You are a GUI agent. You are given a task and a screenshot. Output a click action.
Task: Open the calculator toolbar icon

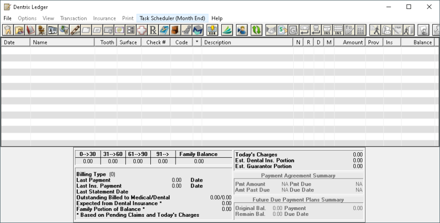(360, 30)
